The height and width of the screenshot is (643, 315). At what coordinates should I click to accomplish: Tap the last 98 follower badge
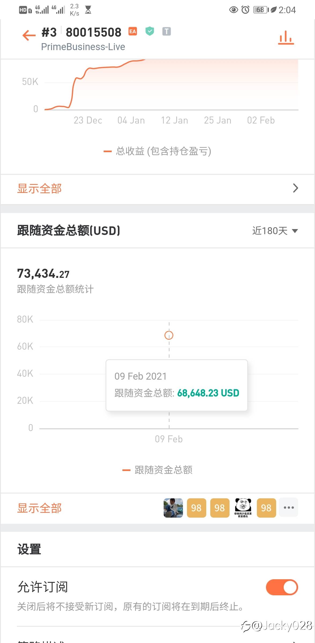pyautogui.click(x=266, y=508)
